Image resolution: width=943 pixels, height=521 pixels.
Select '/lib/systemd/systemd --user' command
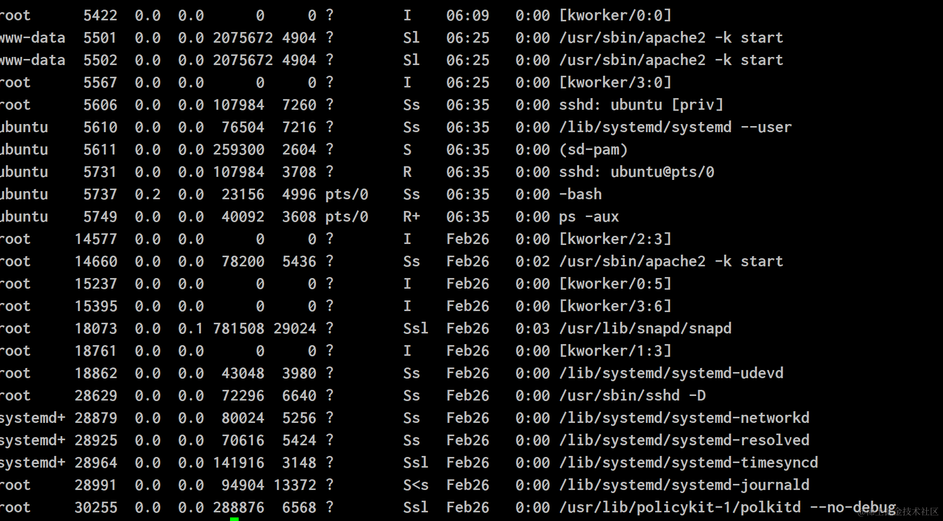pos(675,127)
